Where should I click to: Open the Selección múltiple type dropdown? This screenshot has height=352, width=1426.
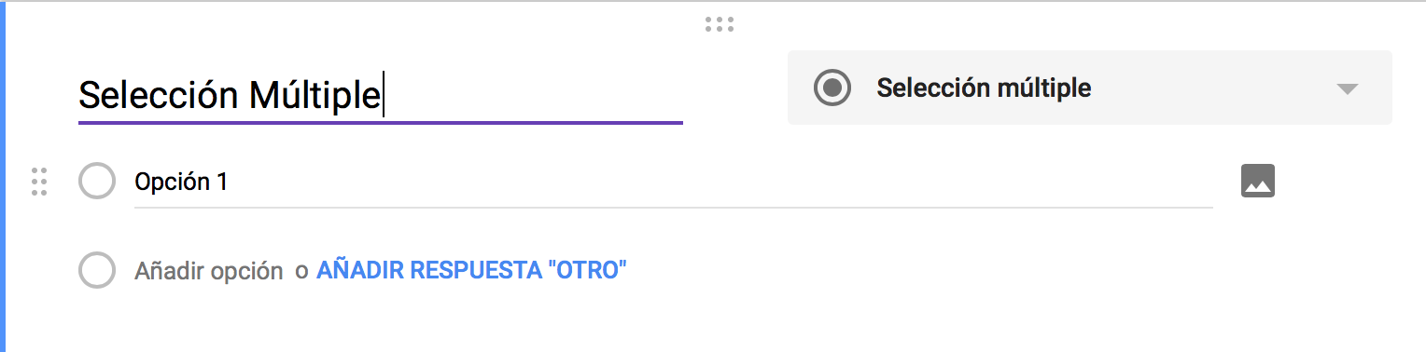tap(1090, 88)
